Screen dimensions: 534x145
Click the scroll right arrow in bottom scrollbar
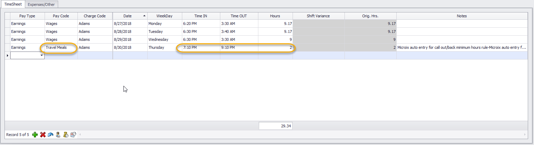pos(525,135)
